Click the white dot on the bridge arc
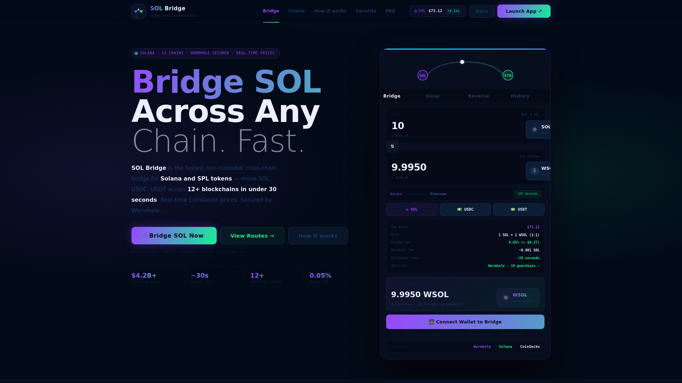Viewport: 682px width, 383px height. tap(462, 62)
